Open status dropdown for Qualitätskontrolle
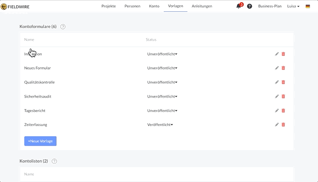This screenshot has width=318, height=182. tap(162, 82)
